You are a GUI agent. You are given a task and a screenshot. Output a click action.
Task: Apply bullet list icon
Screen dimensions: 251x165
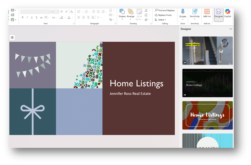(79, 12)
